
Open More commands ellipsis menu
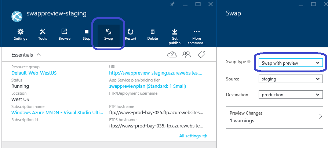(x=197, y=37)
